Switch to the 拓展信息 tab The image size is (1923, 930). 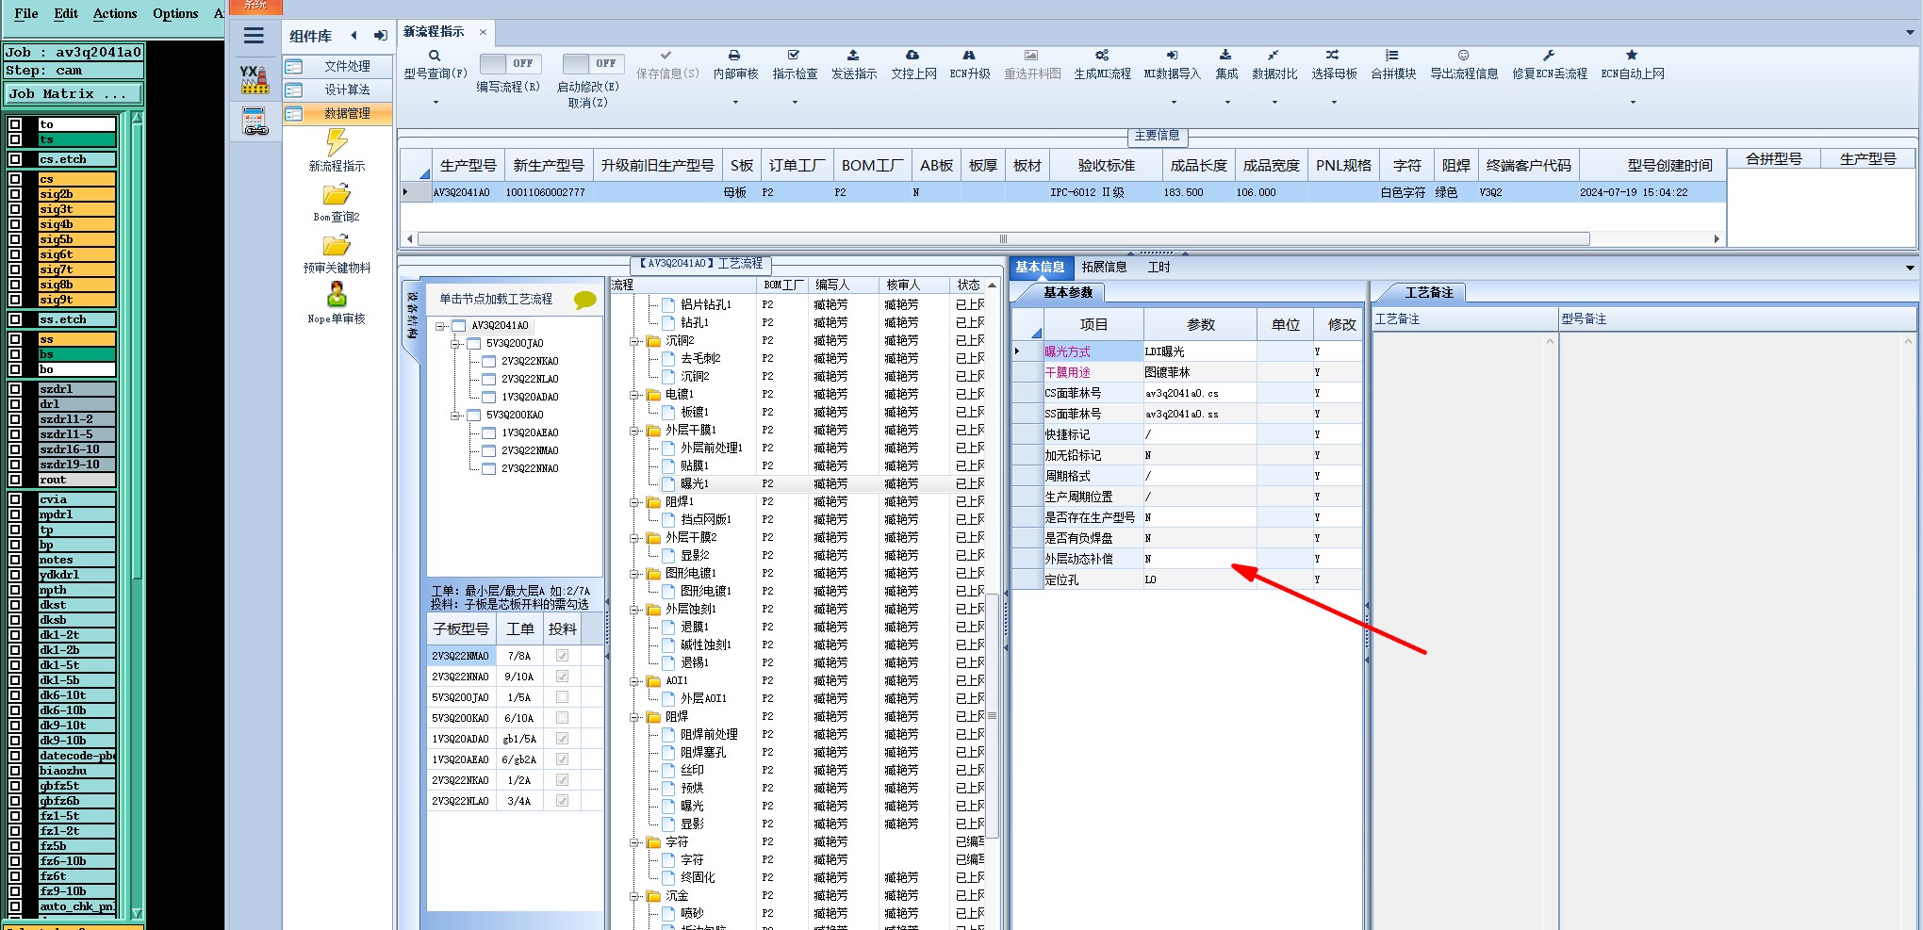[1104, 268]
